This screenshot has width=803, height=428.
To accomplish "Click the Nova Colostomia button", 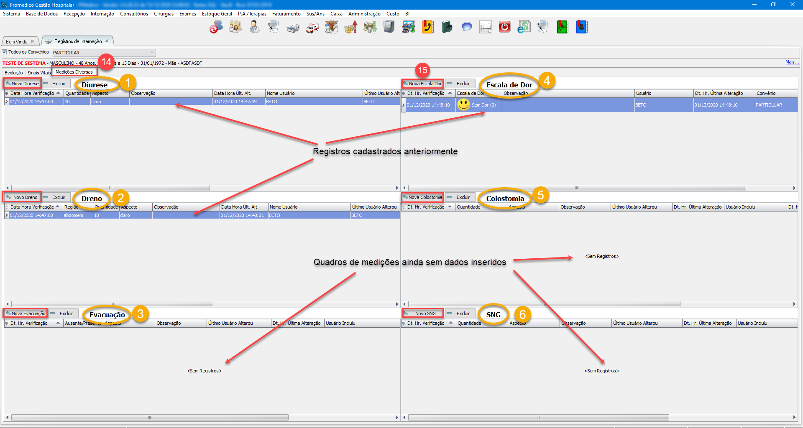I will (422, 197).
